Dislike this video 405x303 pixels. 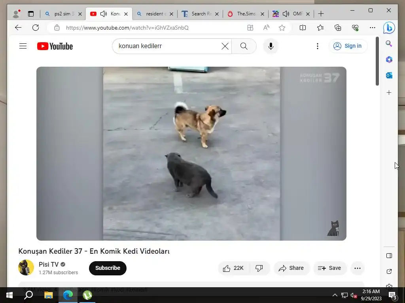click(259, 268)
